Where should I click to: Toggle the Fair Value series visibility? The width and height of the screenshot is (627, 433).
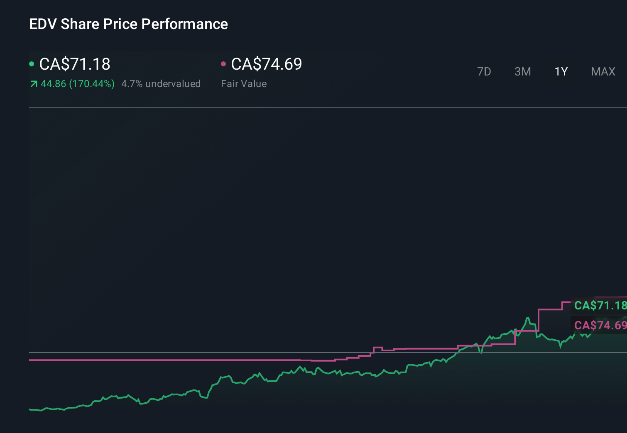click(x=224, y=63)
